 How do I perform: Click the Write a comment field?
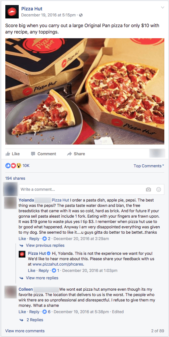click(x=92, y=189)
